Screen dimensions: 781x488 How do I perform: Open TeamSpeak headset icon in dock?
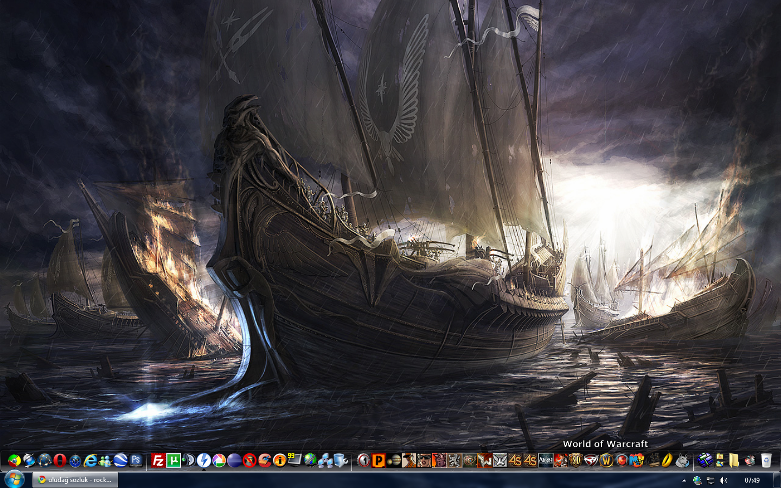pyautogui.click(x=188, y=461)
